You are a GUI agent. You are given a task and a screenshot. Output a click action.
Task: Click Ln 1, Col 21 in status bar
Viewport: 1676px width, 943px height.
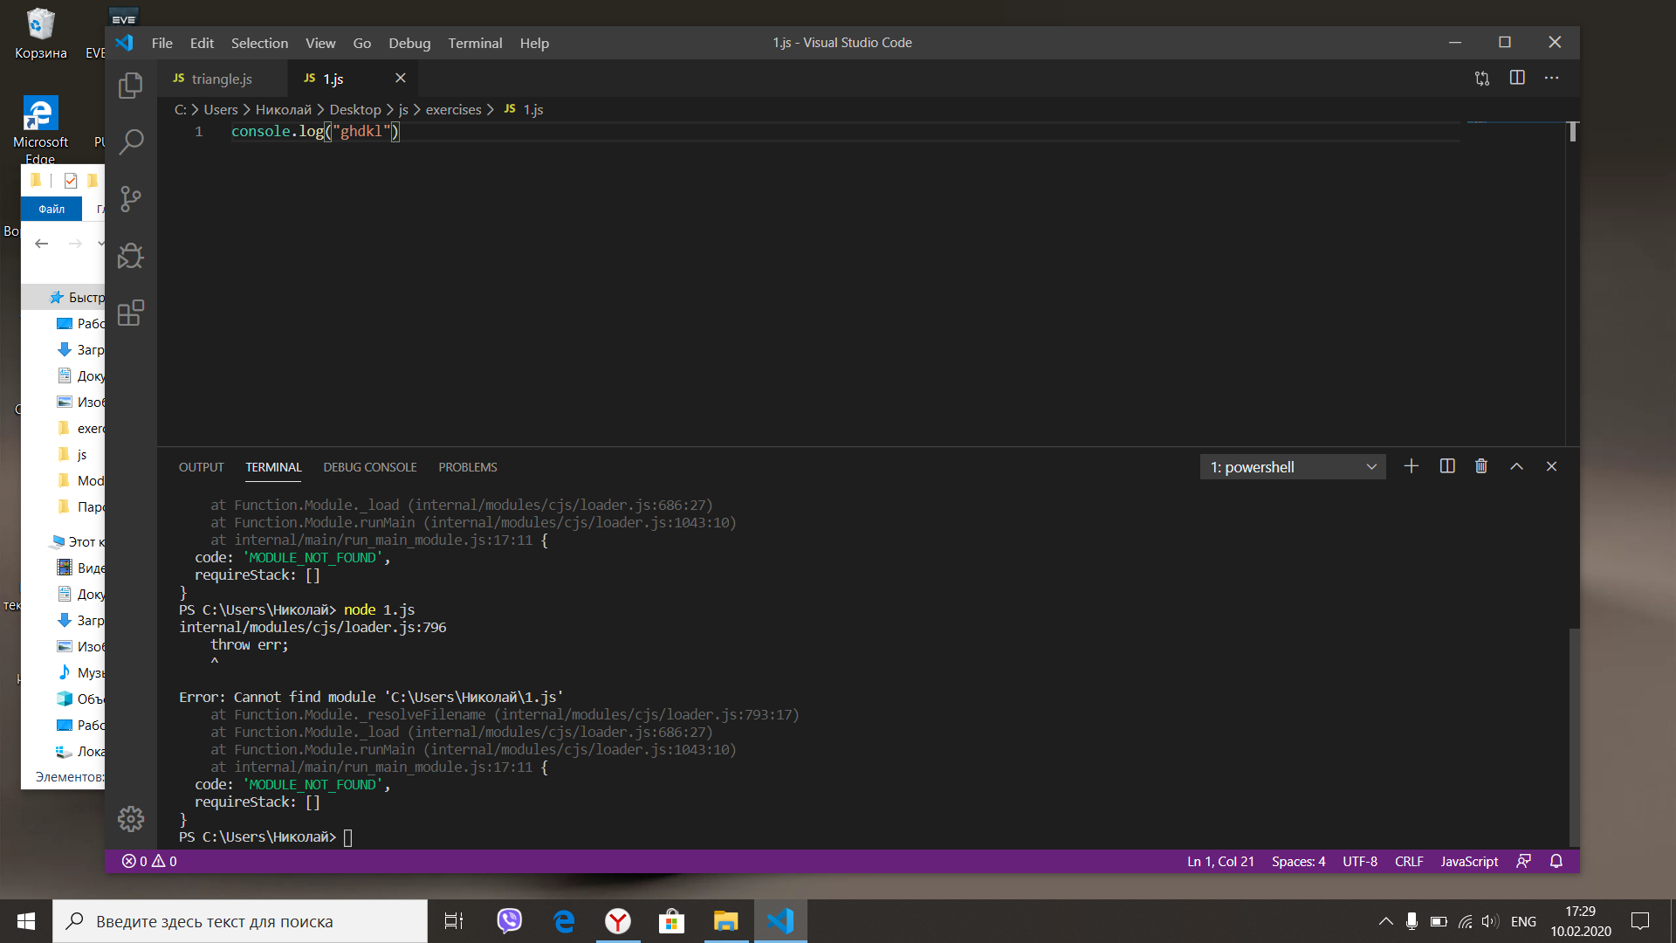tap(1220, 861)
